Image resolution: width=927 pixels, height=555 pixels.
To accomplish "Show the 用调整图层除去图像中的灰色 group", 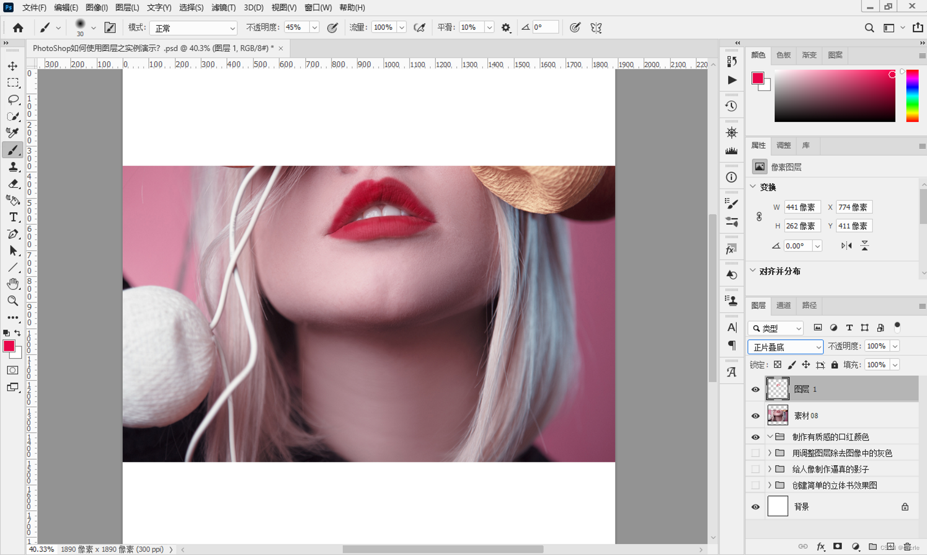I will click(756, 453).
